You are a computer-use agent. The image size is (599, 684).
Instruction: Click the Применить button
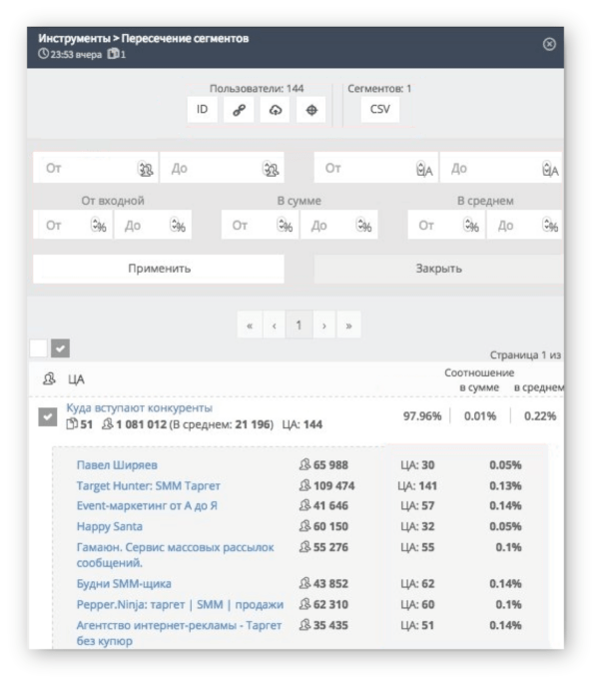(159, 269)
